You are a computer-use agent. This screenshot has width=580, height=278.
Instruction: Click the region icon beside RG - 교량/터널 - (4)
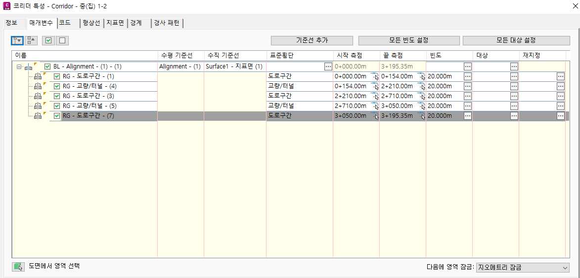(x=38, y=86)
